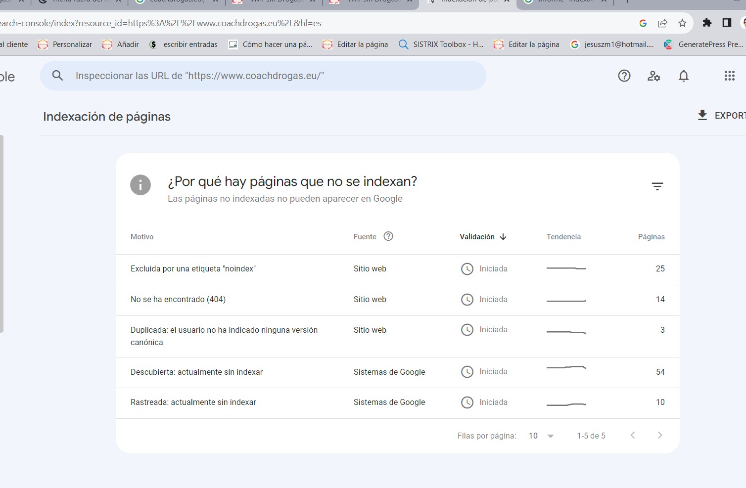Click the 1-5 de 5 pagination text

591,436
